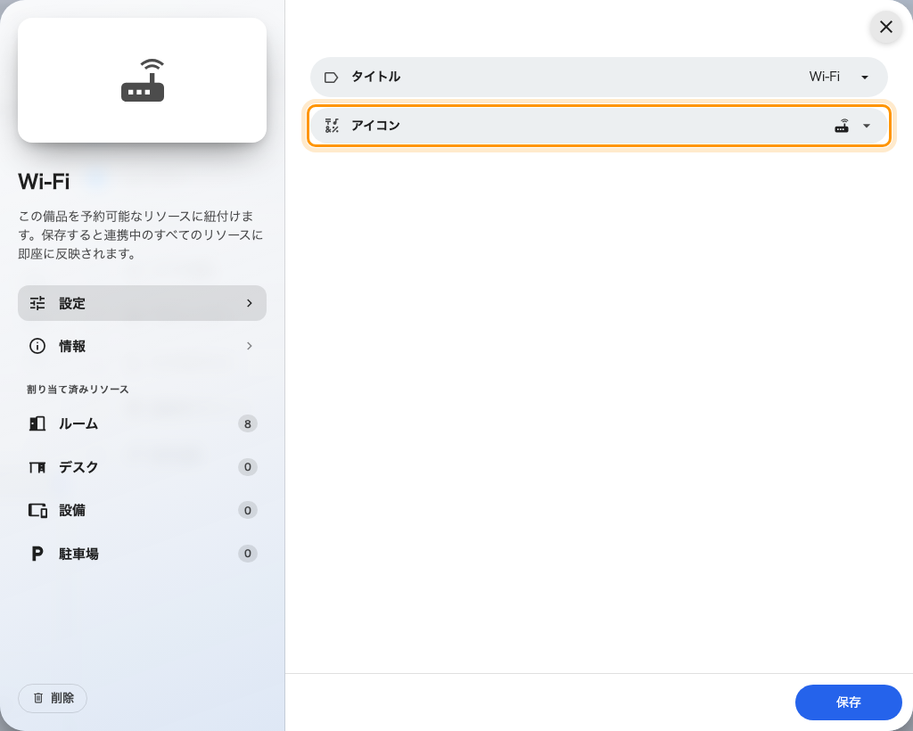
Task: Click the desk icon for デスク
Action: point(37,467)
